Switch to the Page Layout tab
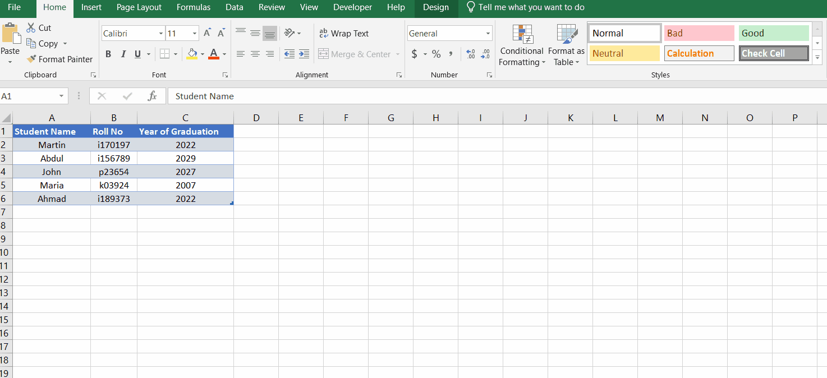 pyautogui.click(x=139, y=7)
